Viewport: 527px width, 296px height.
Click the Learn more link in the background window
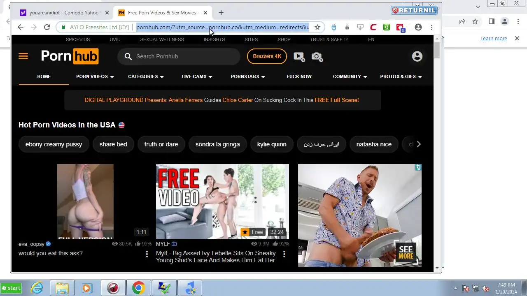pyautogui.click(x=494, y=38)
